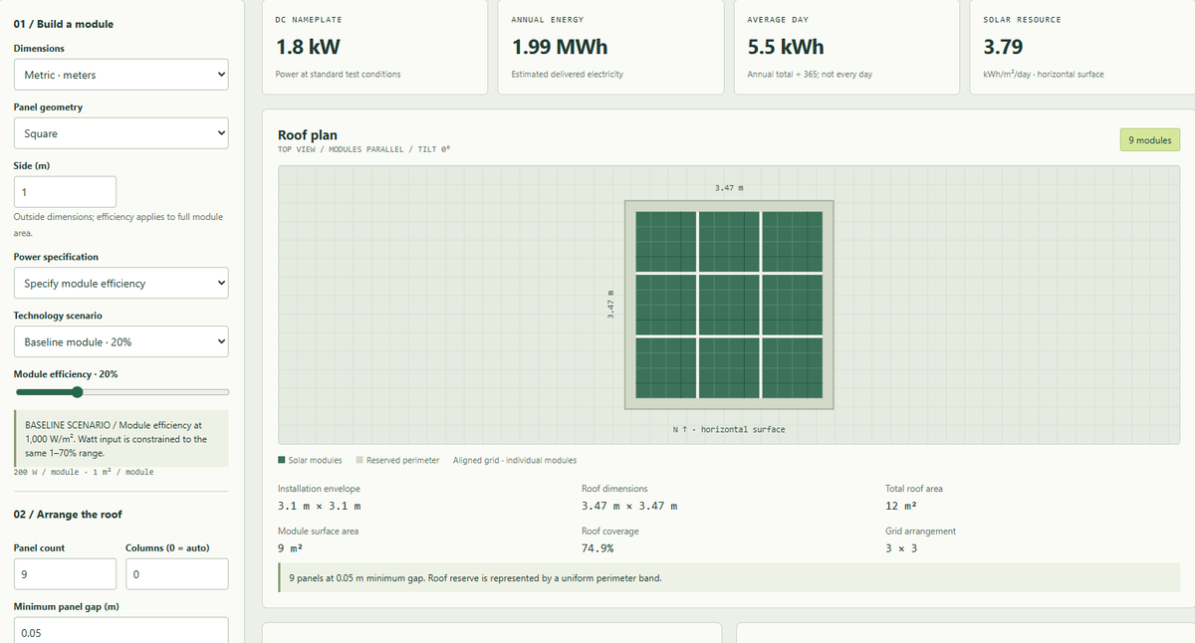The height and width of the screenshot is (643, 1195).
Task: Click the Side (m) input field
Action: point(65,192)
